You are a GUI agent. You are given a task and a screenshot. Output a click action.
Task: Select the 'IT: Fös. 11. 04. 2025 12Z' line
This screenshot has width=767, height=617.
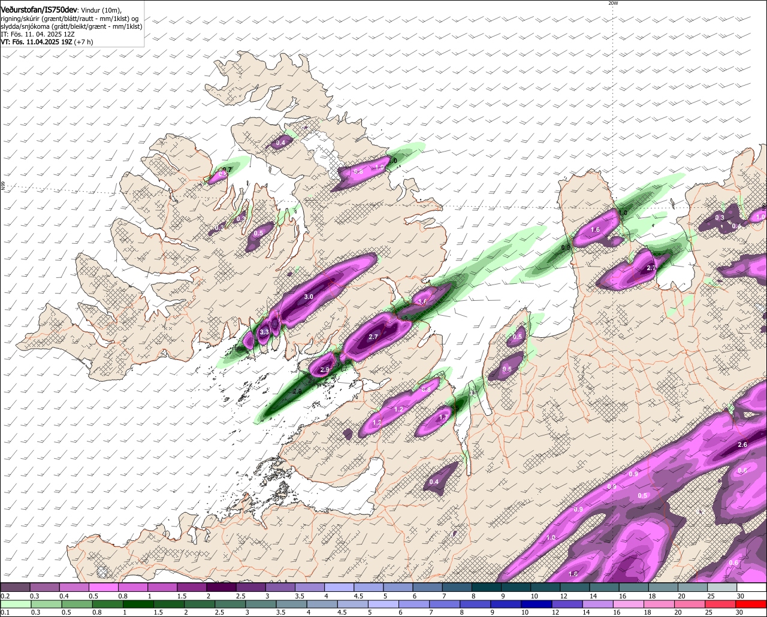pyautogui.click(x=38, y=34)
